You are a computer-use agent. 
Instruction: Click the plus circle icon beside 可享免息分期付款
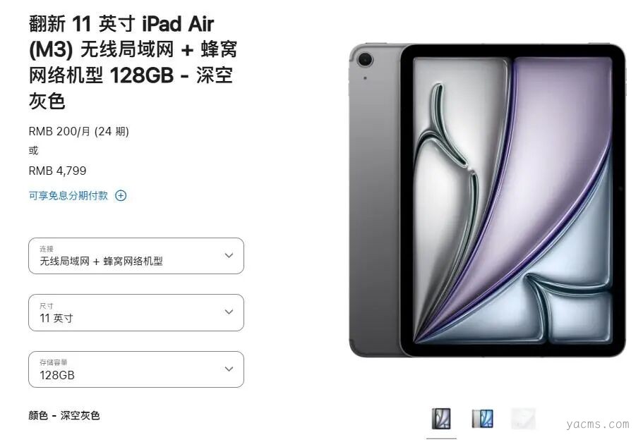pyautogui.click(x=121, y=195)
